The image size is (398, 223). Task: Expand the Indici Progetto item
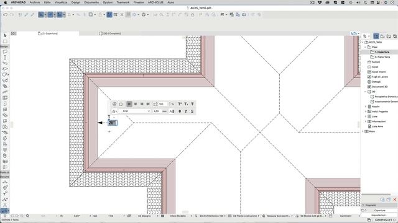pyautogui.click(x=366, y=111)
